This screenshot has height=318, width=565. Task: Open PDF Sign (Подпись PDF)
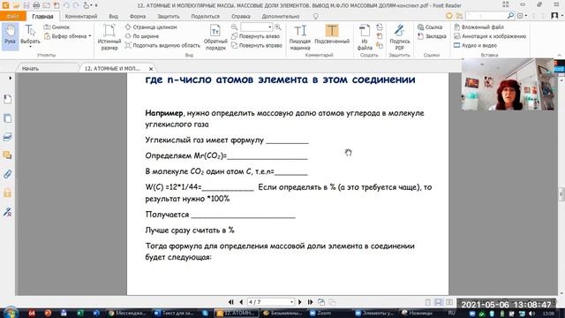coord(399,37)
